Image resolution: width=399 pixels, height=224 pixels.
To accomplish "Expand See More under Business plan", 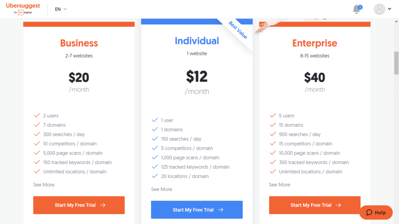I will (44, 185).
